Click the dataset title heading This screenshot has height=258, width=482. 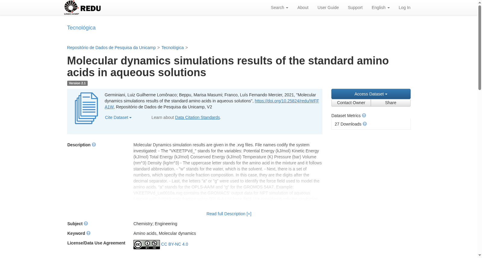tap(228, 67)
